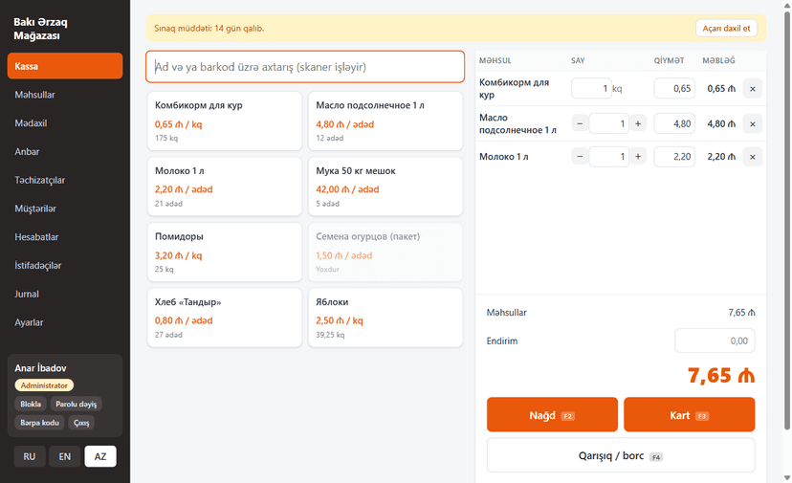Switch language to EN
Image resolution: width=792 pixels, height=483 pixels.
[65, 456]
